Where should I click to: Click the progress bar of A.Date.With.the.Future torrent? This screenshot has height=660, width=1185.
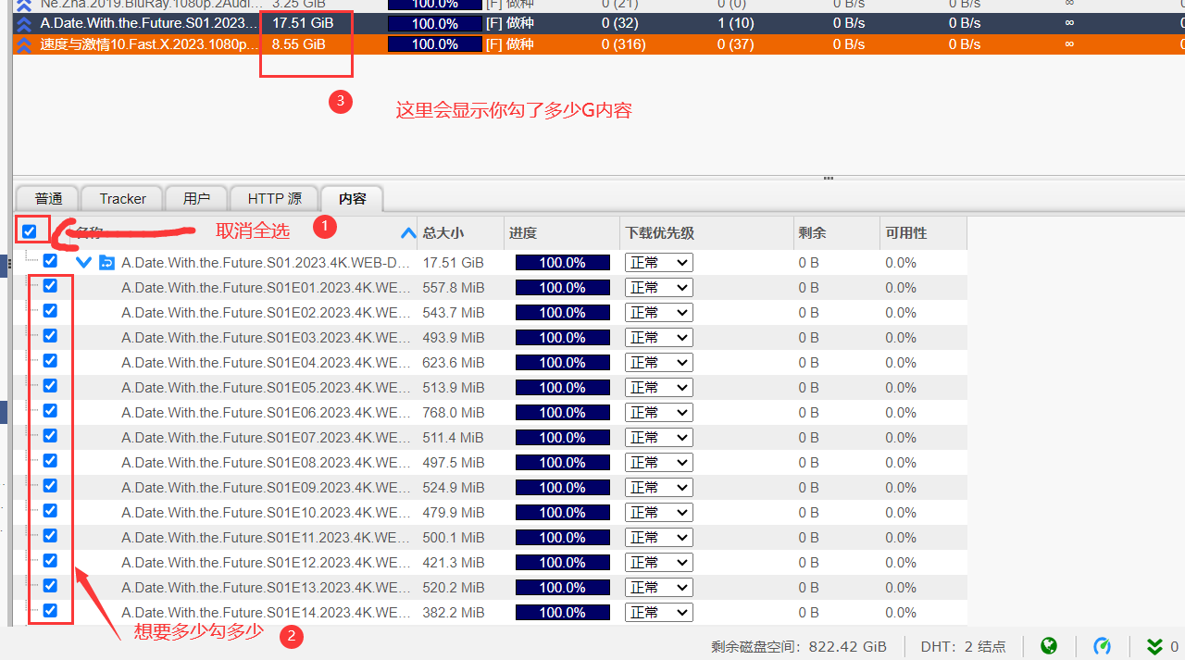pos(435,23)
